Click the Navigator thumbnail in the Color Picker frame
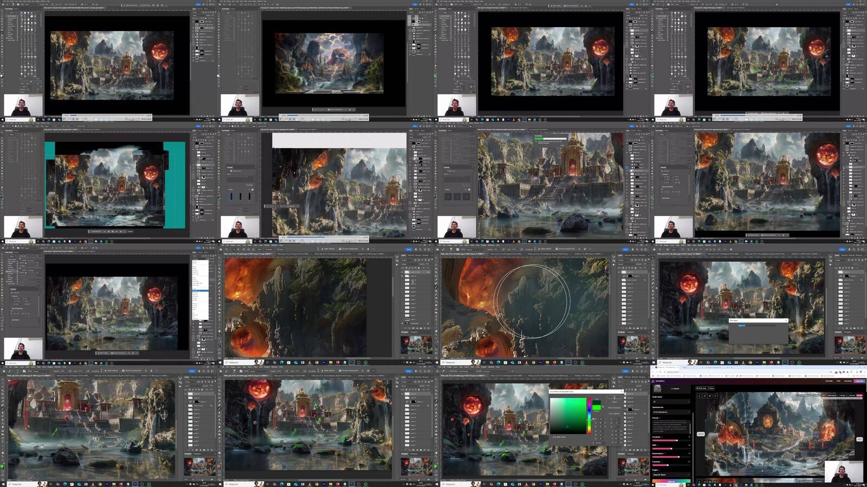Viewport: 867px width, 487px height. pyautogui.click(x=633, y=466)
